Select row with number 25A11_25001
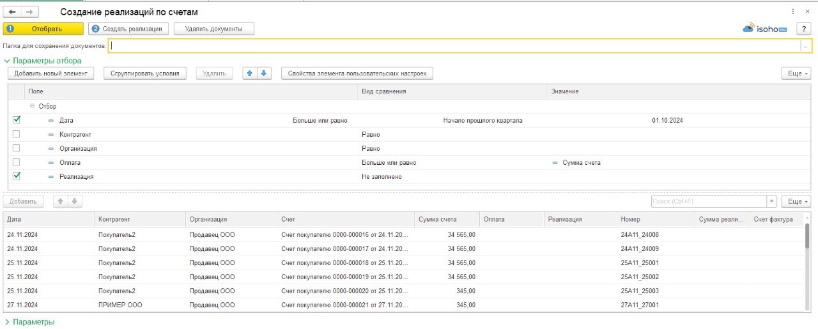 coord(404,263)
